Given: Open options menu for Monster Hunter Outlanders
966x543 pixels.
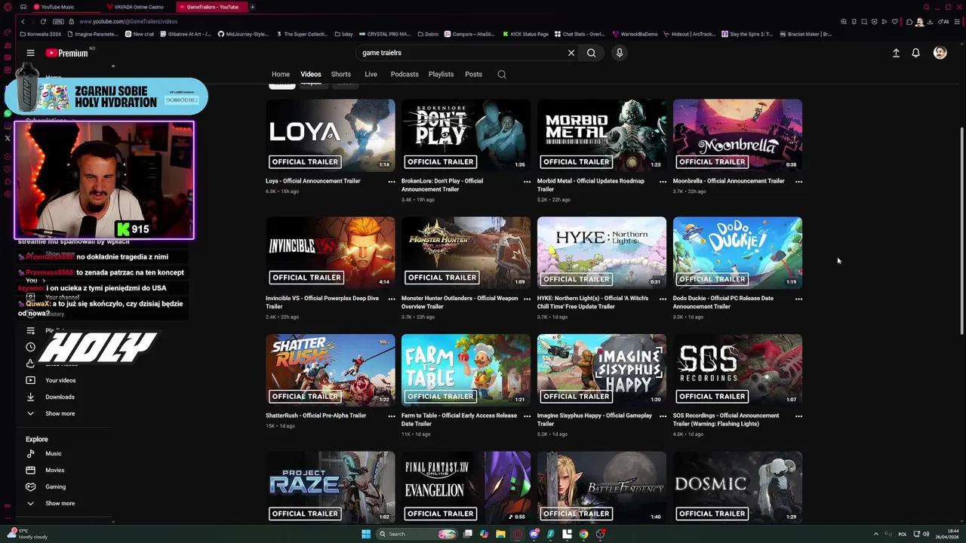Looking at the screenshot, I should pyautogui.click(x=527, y=299).
